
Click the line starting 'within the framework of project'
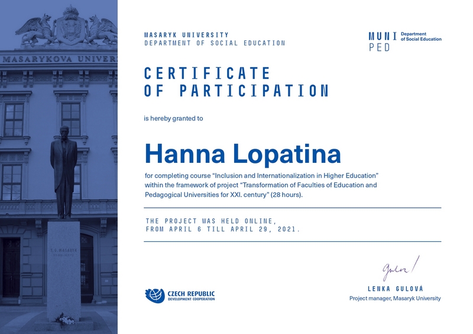coord(261,185)
